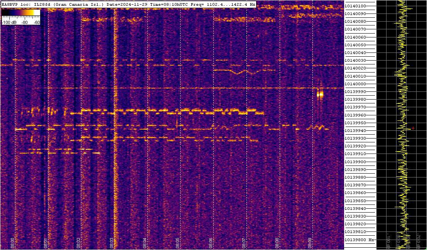Click the '-80' color legend label
The height and width of the screenshot is (250, 427).
(25, 22)
